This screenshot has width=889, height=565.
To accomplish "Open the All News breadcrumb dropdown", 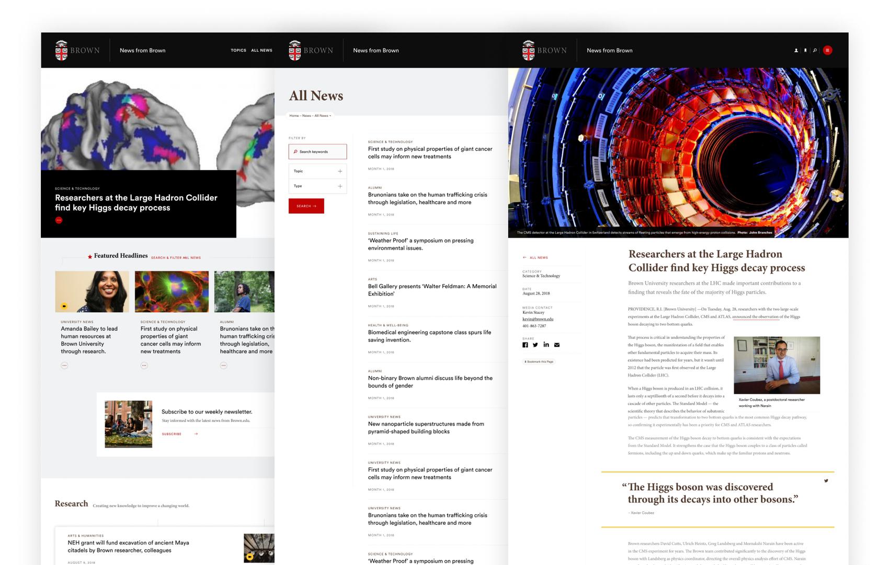I will click(x=322, y=116).
